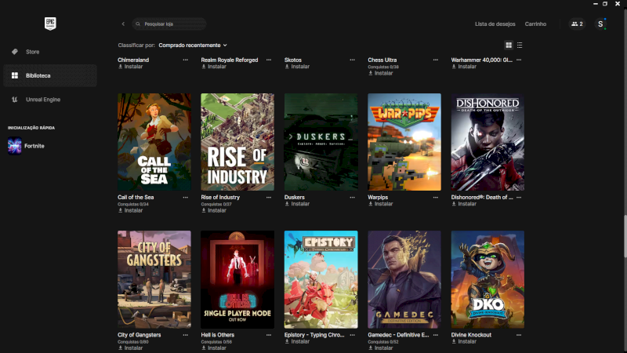Open options menu for Call of the Sea
Image resolution: width=627 pixels, height=353 pixels.
point(186,197)
